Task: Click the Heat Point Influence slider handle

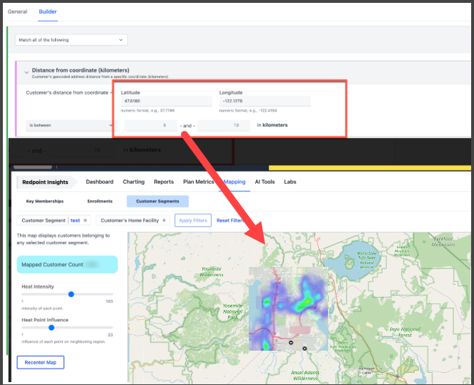Action: pyautogui.click(x=51, y=328)
